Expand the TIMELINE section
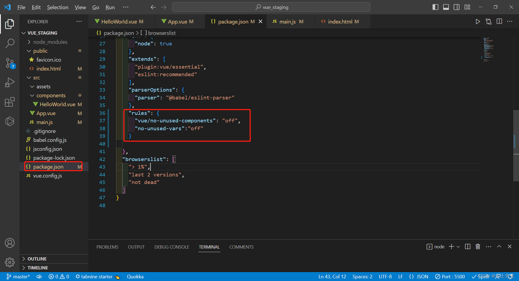 click(x=54, y=268)
